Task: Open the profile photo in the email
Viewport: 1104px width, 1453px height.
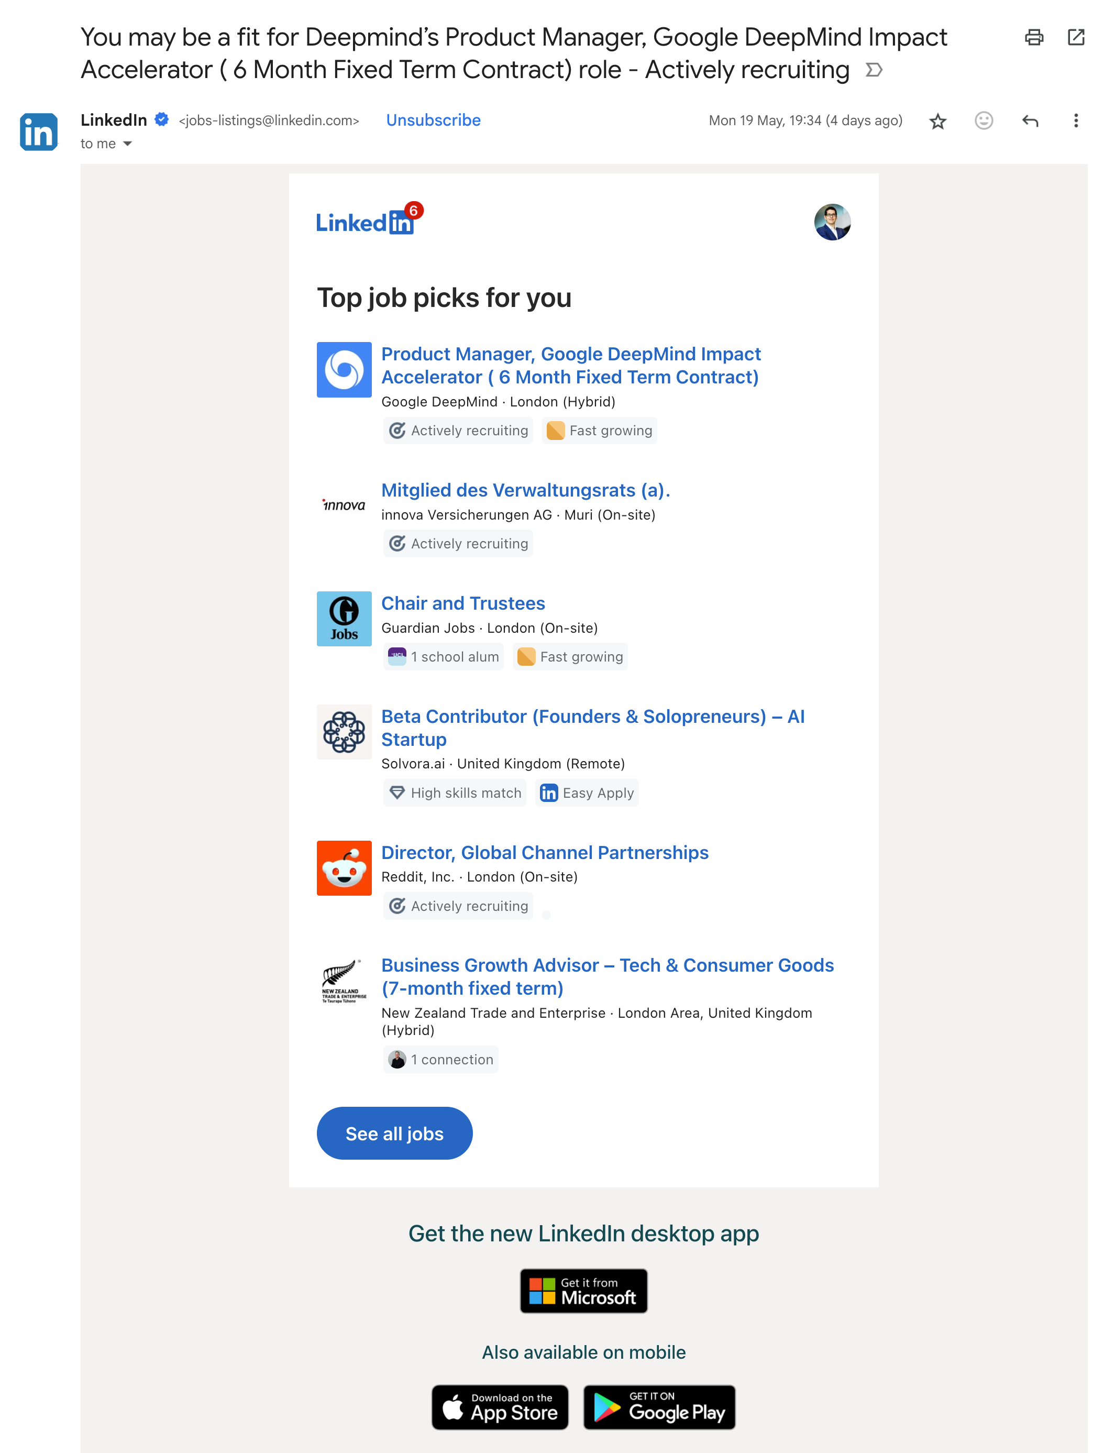Action: pos(832,222)
